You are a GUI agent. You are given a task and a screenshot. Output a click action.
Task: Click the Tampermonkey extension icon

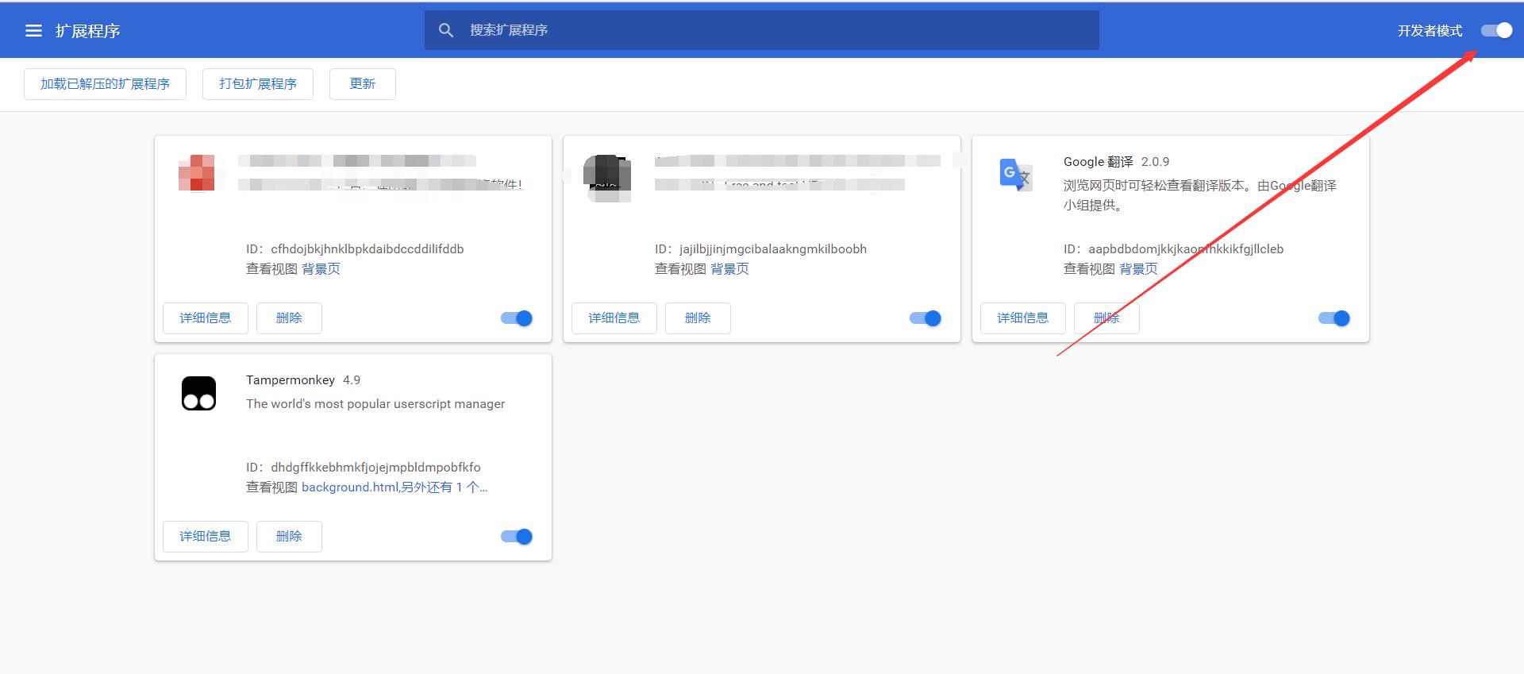[x=198, y=393]
